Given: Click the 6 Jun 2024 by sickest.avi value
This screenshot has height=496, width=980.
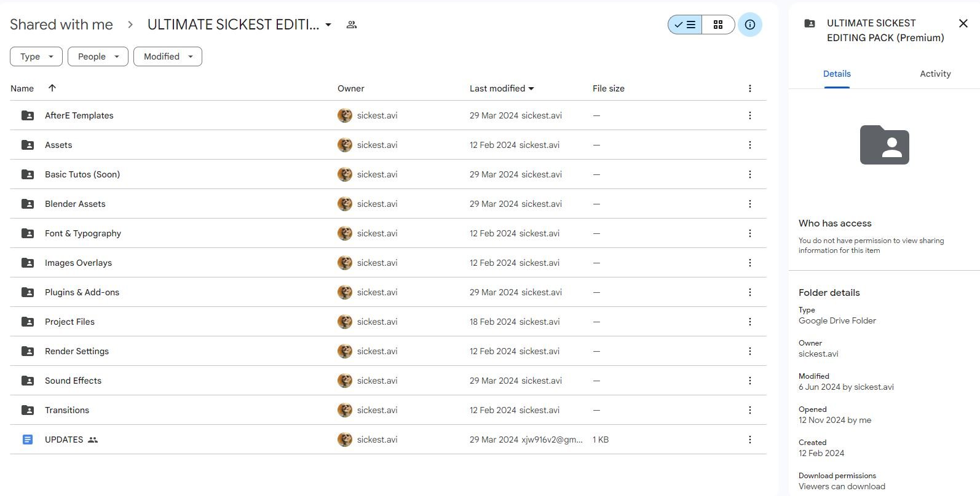Looking at the screenshot, I should click(846, 387).
